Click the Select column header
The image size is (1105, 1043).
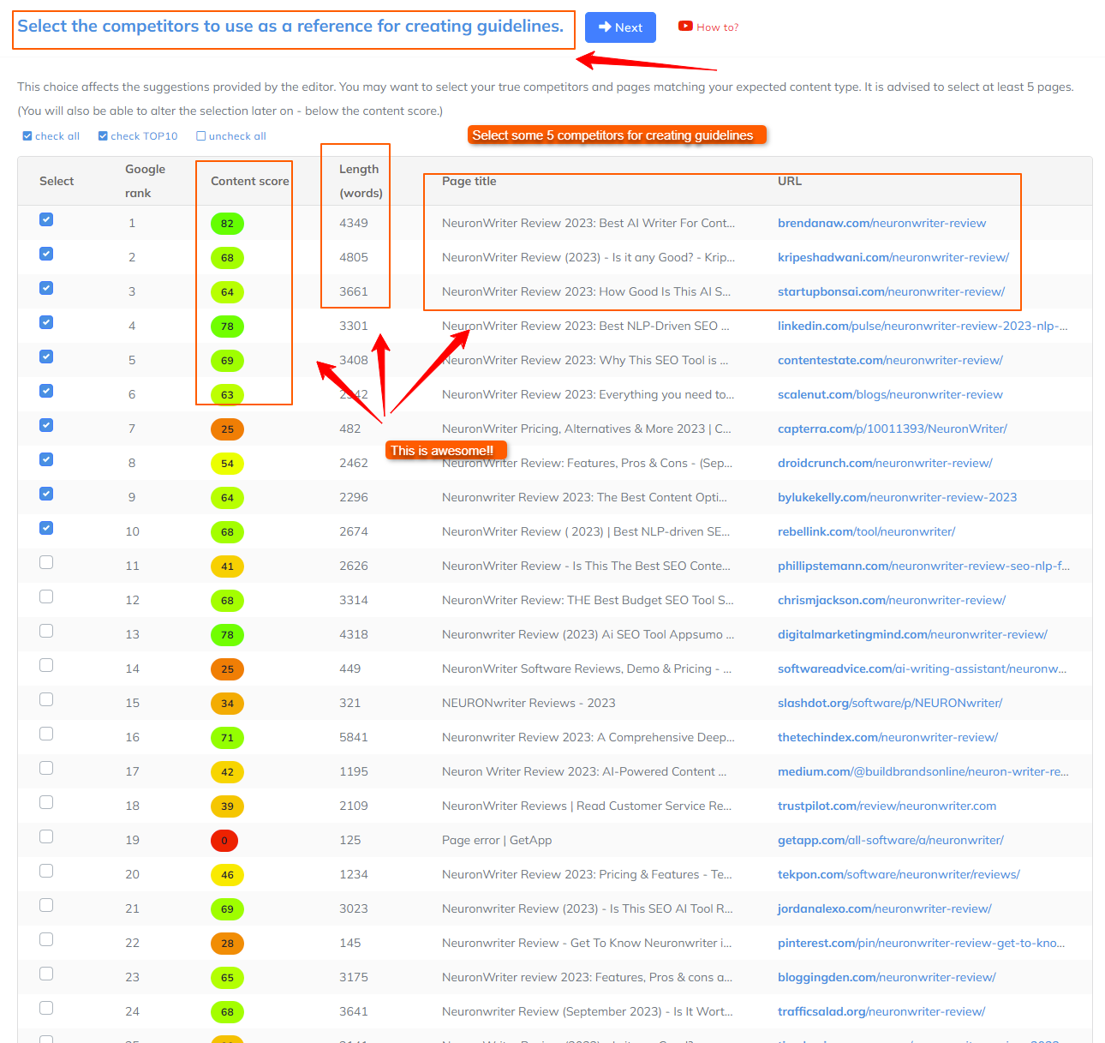[57, 181]
